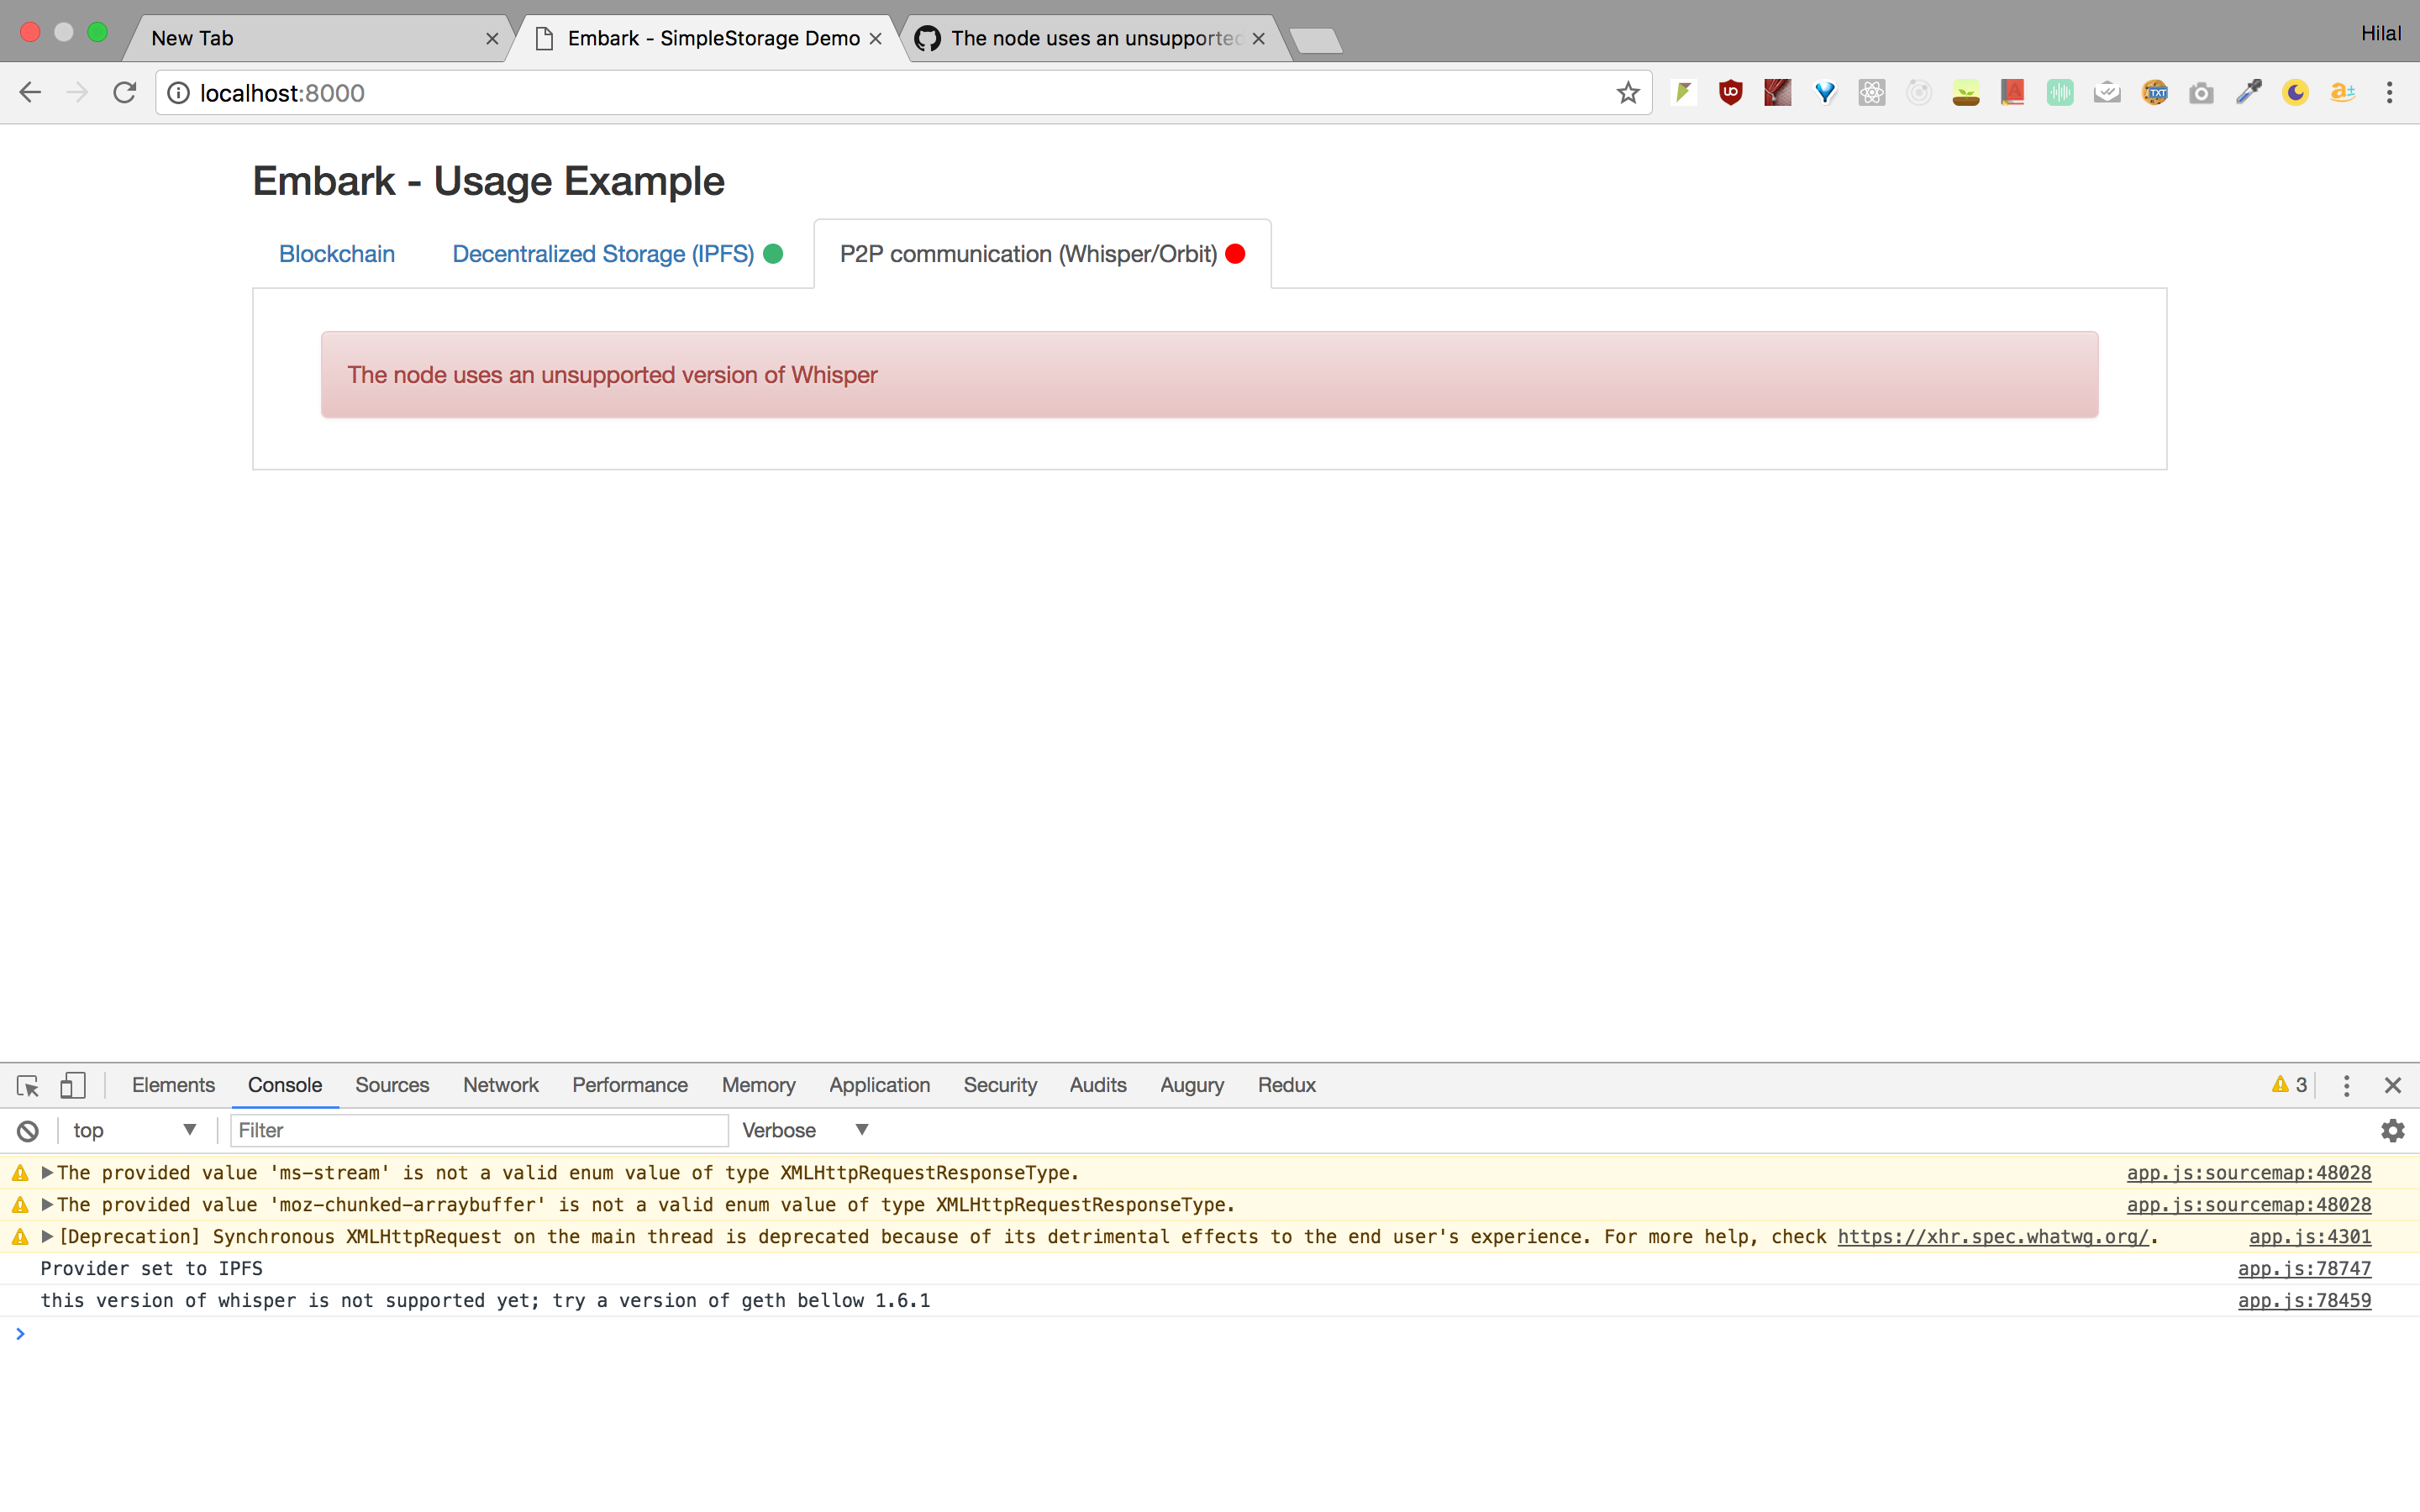This screenshot has height=1512, width=2420.
Task: Open the Dark Reader moon extension
Action: tap(2296, 92)
